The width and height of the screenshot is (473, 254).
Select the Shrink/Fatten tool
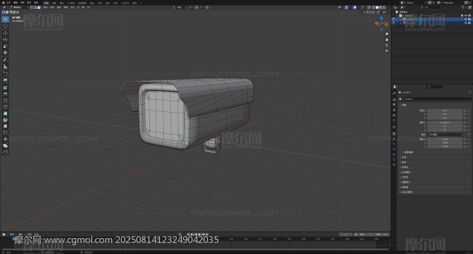click(x=5, y=139)
